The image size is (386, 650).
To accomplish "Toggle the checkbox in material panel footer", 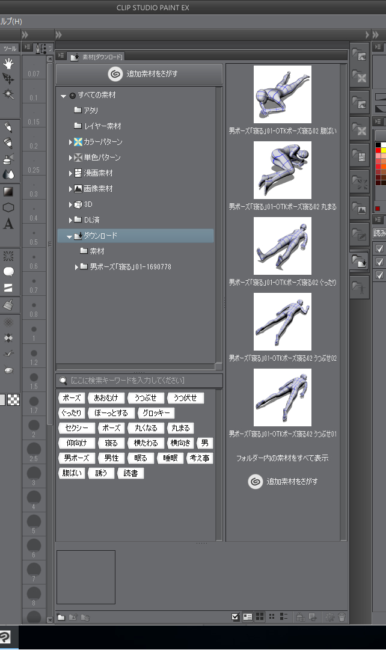I will [x=236, y=617].
